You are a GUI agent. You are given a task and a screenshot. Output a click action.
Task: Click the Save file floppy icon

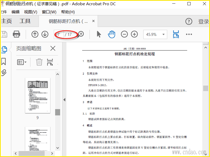(4, 34)
